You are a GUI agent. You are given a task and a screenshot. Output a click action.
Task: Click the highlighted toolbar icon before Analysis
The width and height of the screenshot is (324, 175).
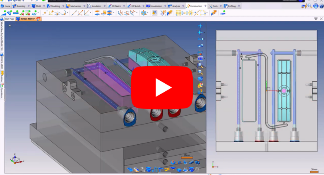click(x=154, y=13)
